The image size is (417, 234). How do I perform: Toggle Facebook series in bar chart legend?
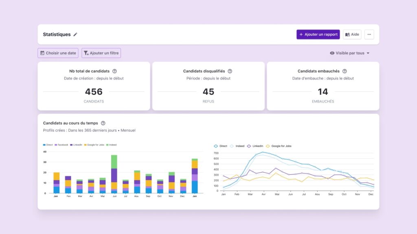pyautogui.click(x=61, y=145)
